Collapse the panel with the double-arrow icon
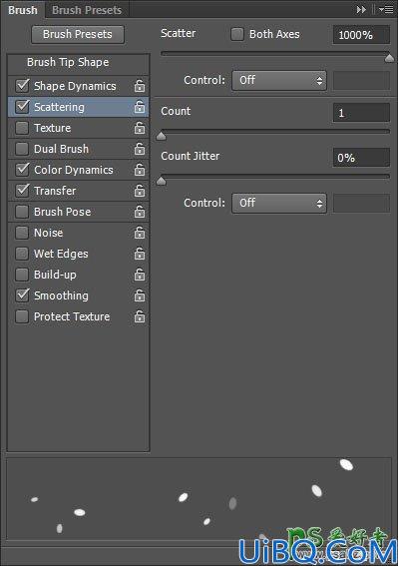Screen dimensions: 398x566 361,10
